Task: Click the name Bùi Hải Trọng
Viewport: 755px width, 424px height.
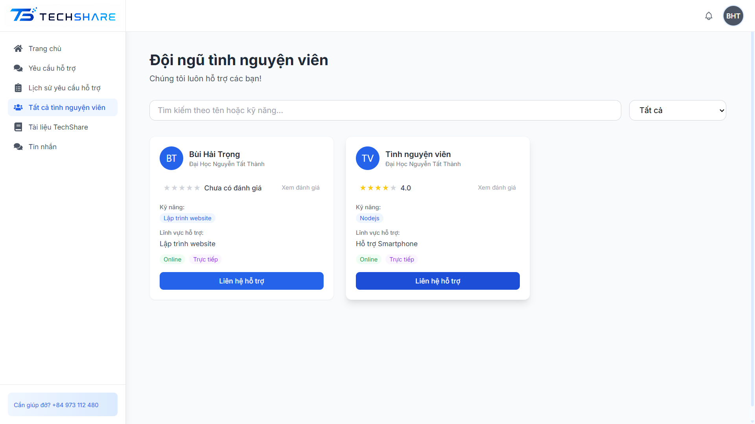Action: point(214,154)
